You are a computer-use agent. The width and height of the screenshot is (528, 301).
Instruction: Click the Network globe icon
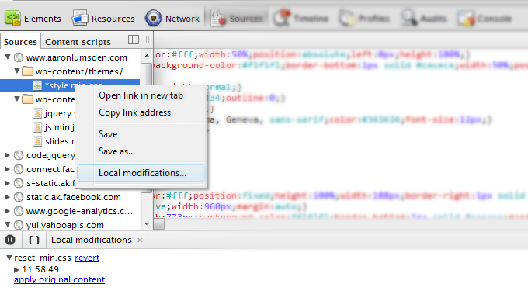[153, 18]
